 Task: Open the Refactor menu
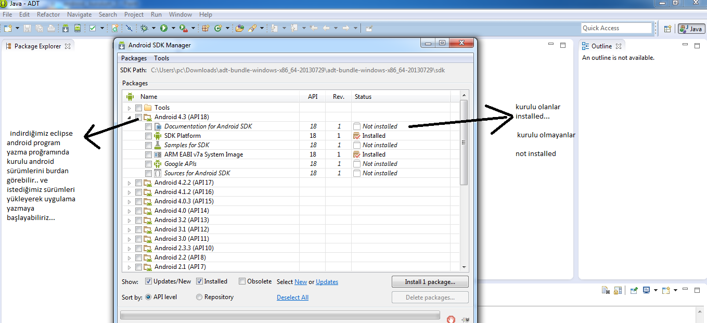click(48, 15)
